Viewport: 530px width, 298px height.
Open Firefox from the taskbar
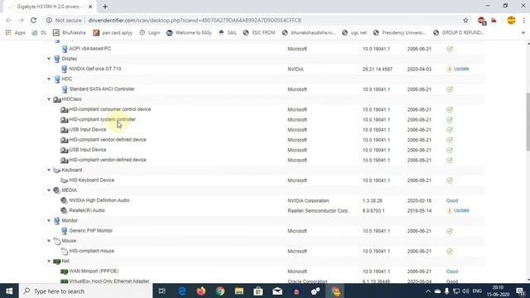point(201,291)
